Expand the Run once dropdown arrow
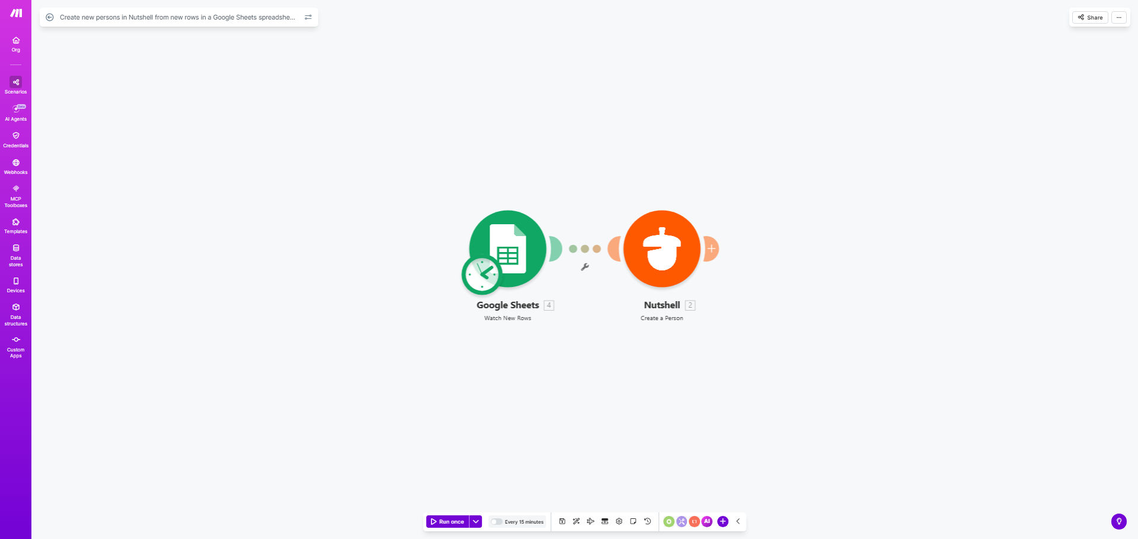 [x=476, y=522]
